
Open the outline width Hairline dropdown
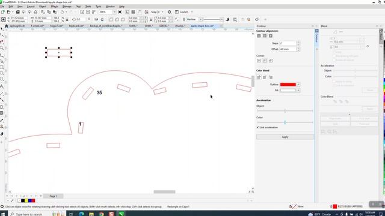[x=200, y=19]
